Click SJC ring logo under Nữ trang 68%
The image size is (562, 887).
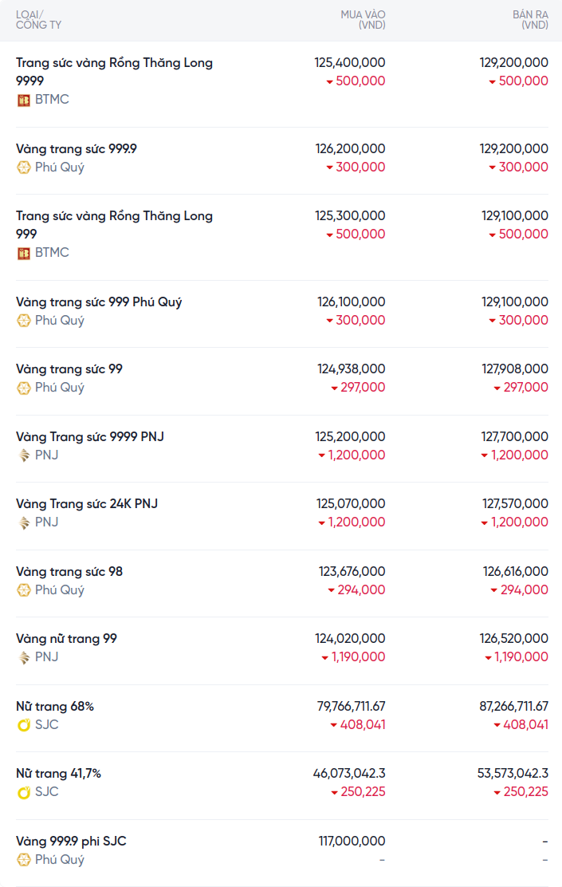click(23, 725)
